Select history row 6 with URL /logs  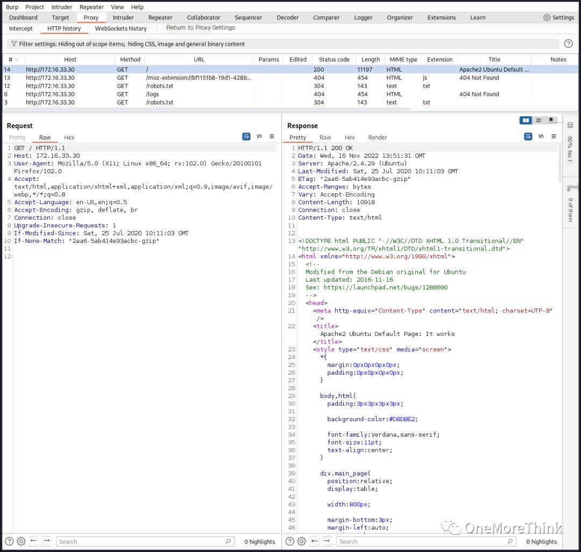pyautogui.click(x=290, y=94)
